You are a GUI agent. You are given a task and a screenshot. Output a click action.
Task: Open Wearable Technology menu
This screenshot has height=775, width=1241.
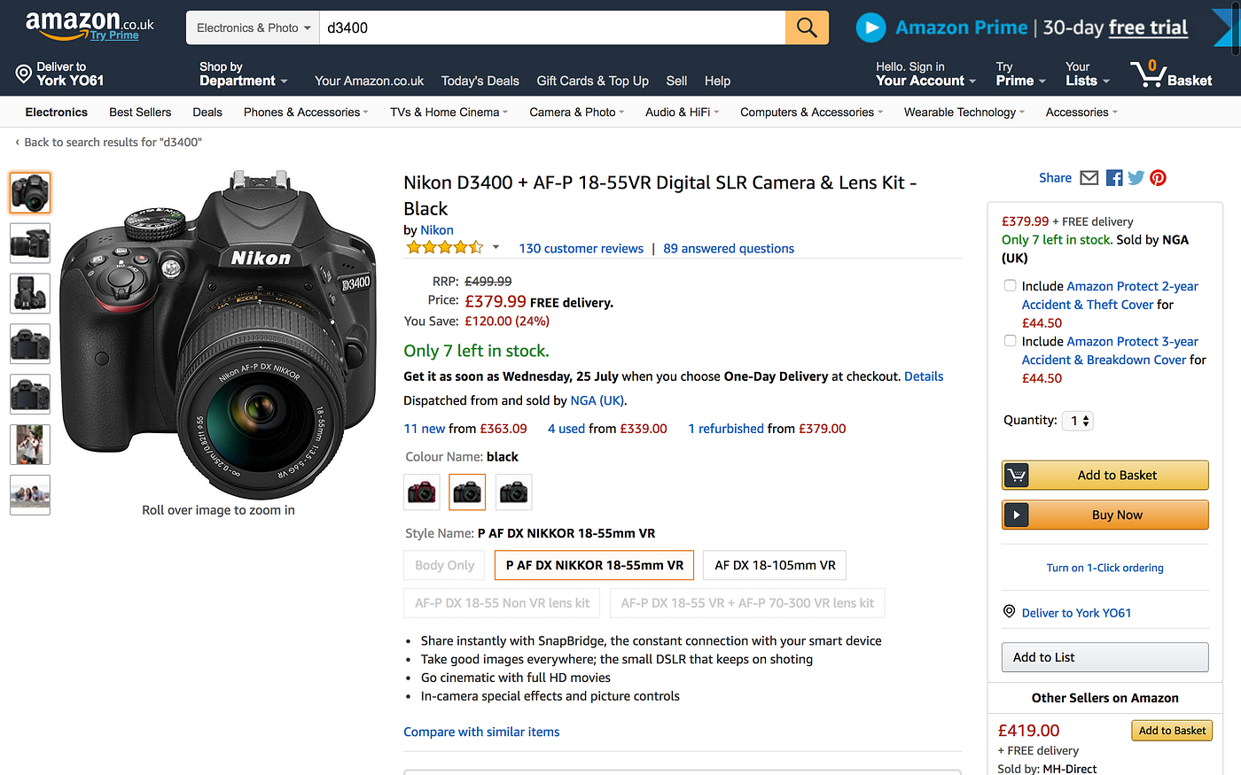(964, 112)
